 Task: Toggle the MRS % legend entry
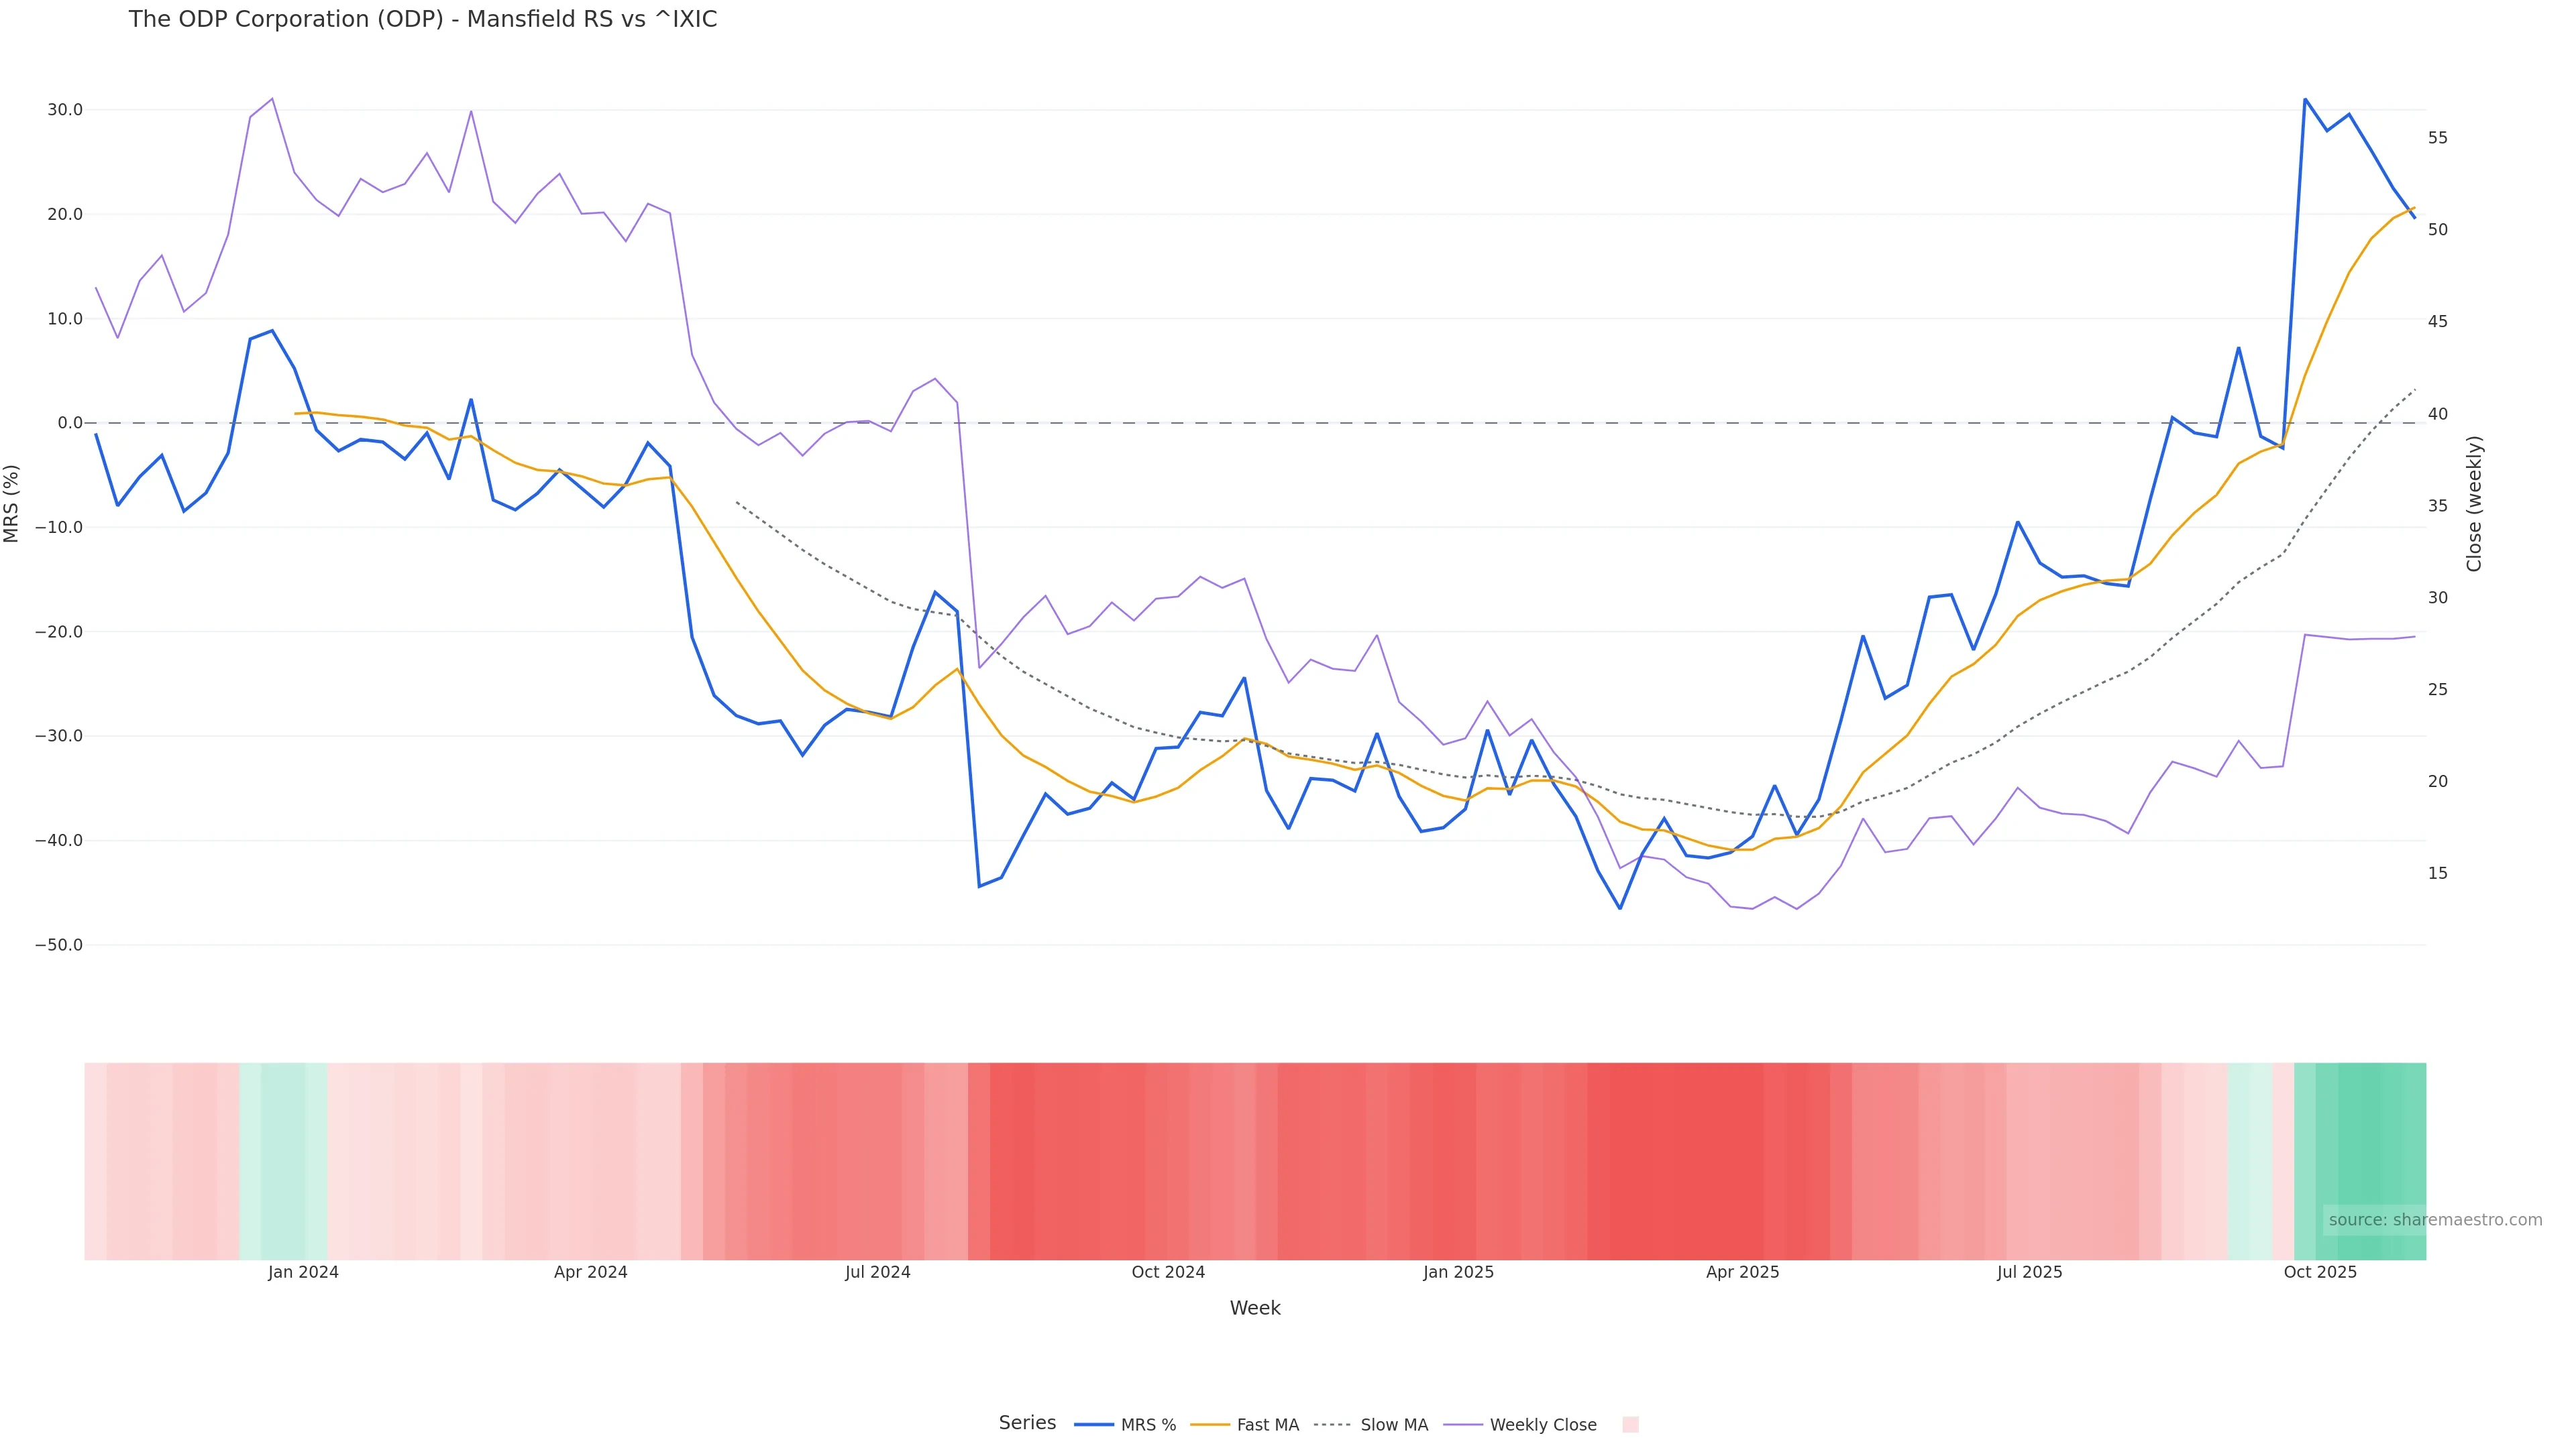[1147, 1425]
